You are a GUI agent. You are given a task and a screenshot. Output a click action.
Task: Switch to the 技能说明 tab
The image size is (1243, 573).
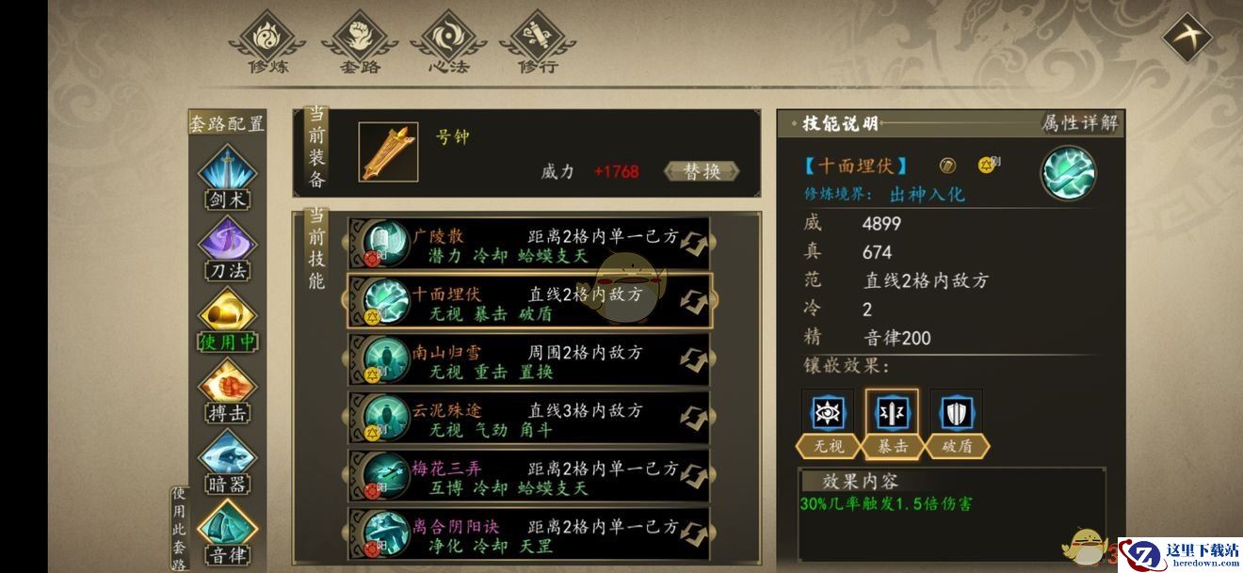(840, 123)
